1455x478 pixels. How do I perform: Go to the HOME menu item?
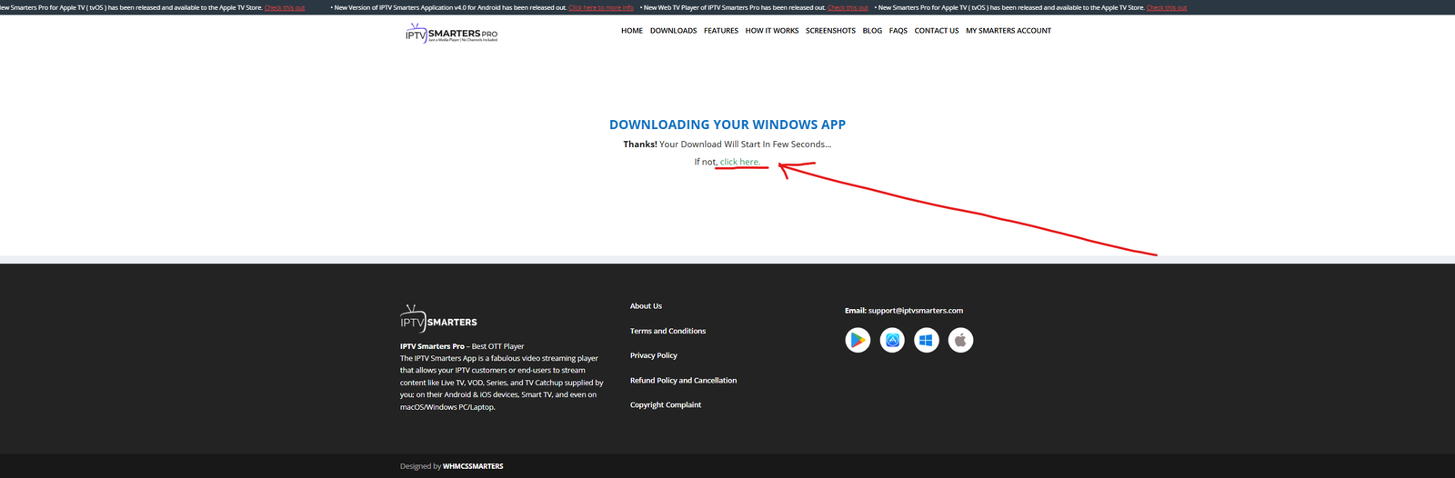coord(632,31)
